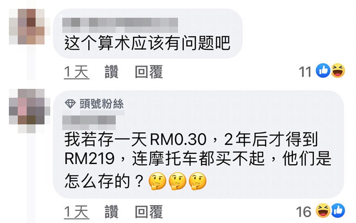Like the first comment via 讚
The width and height of the screenshot is (356, 223).
point(112,72)
